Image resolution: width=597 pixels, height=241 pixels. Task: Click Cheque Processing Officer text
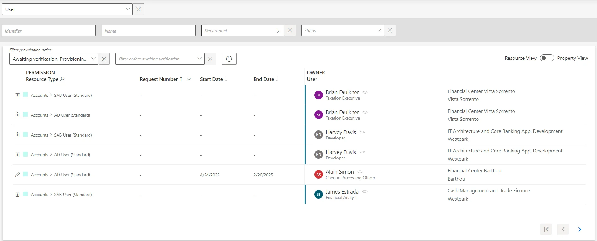tap(350, 178)
